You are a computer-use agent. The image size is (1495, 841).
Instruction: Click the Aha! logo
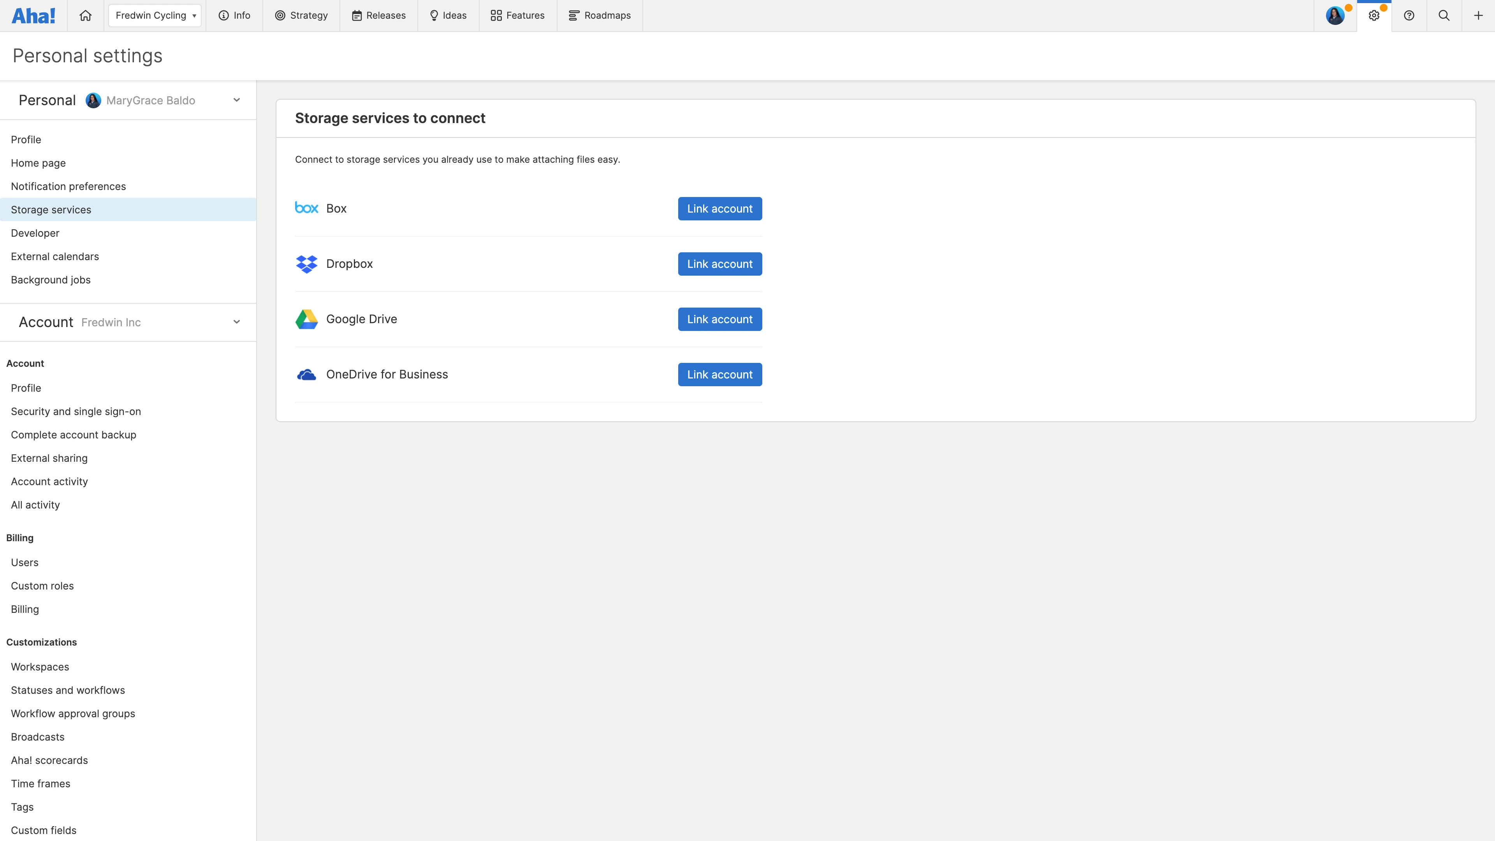click(33, 16)
